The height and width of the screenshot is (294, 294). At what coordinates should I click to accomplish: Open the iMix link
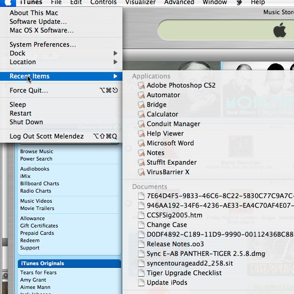pyautogui.click(x=25, y=176)
